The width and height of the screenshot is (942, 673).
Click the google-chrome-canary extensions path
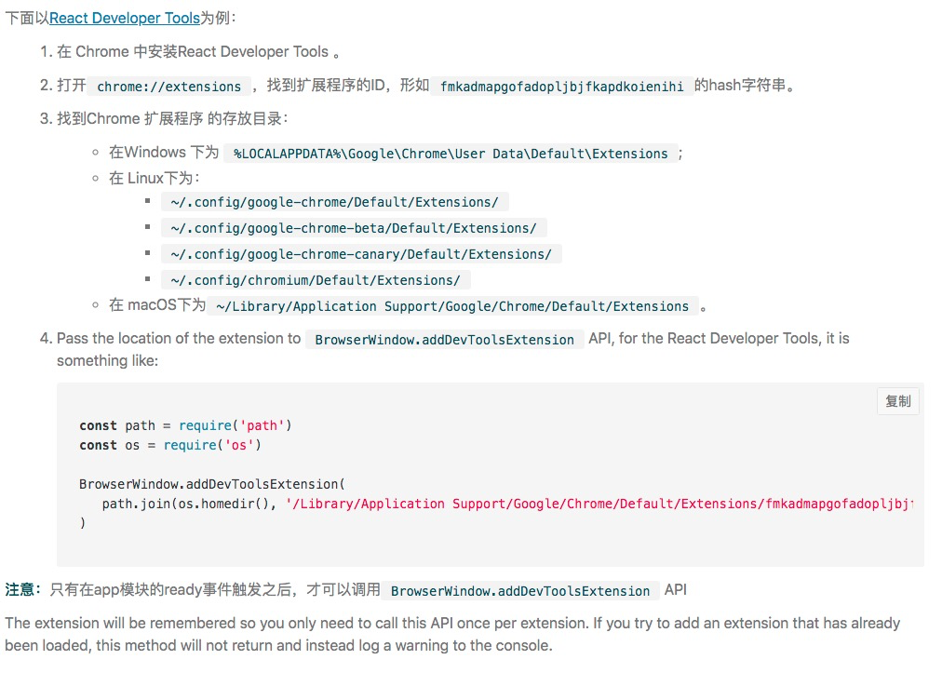pos(361,254)
